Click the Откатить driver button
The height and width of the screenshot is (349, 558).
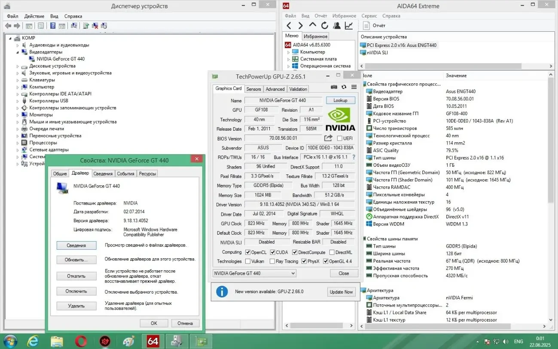coord(76,276)
